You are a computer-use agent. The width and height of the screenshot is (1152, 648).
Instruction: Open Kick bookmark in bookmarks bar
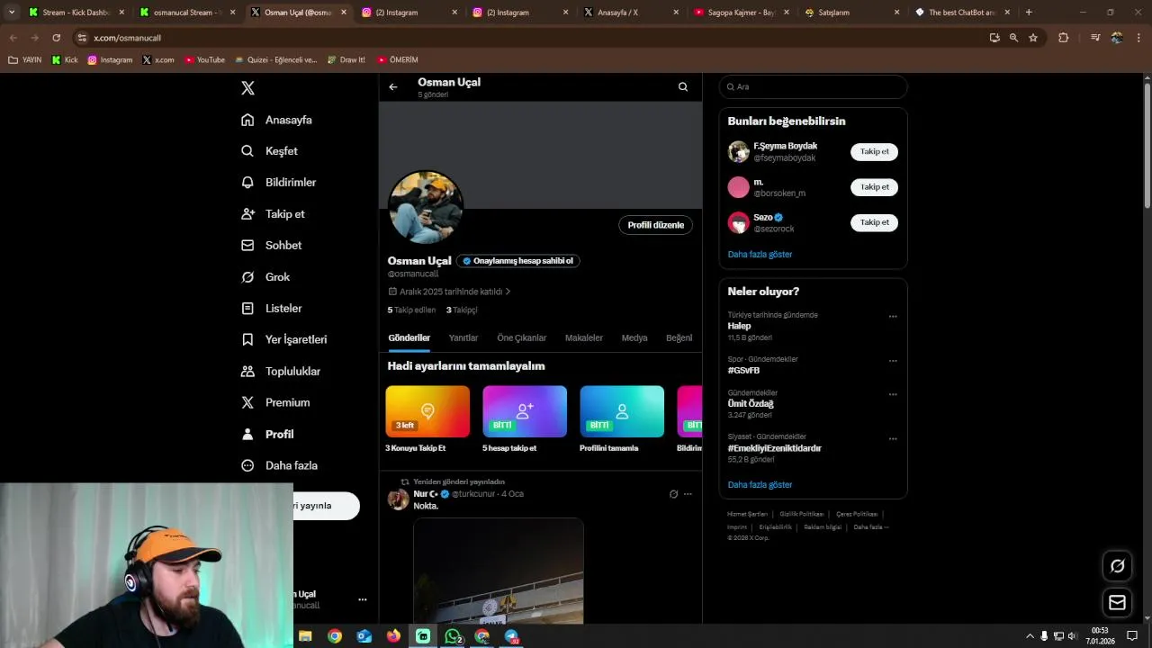tap(65, 60)
